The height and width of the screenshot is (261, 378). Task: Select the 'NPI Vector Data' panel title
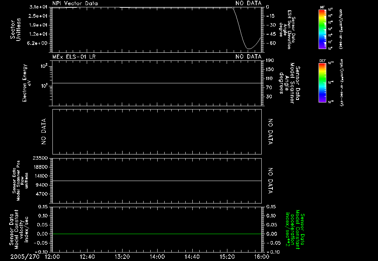click(75, 3)
